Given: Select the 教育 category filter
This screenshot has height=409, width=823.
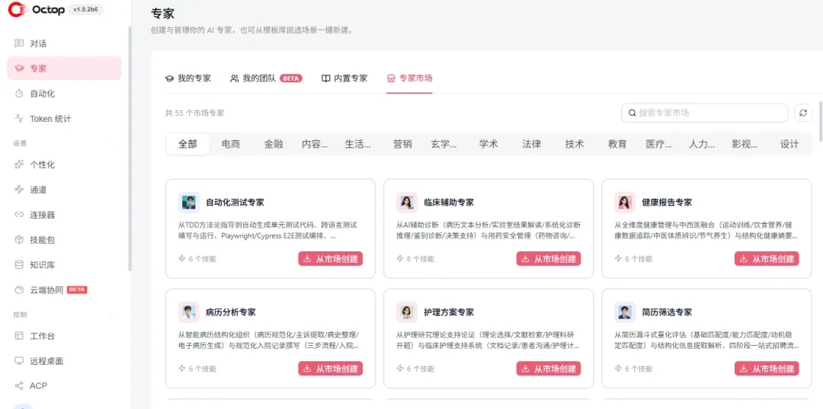Looking at the screenshot, I should pyautogui.click(x=618, y=144).
